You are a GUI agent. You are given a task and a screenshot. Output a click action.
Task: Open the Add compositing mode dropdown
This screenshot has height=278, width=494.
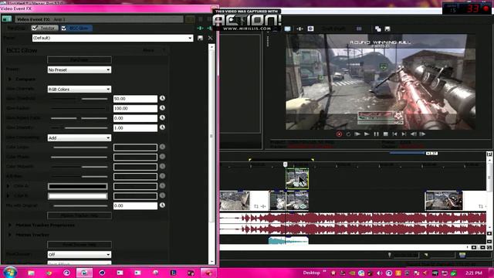click(x=79, y=137)
